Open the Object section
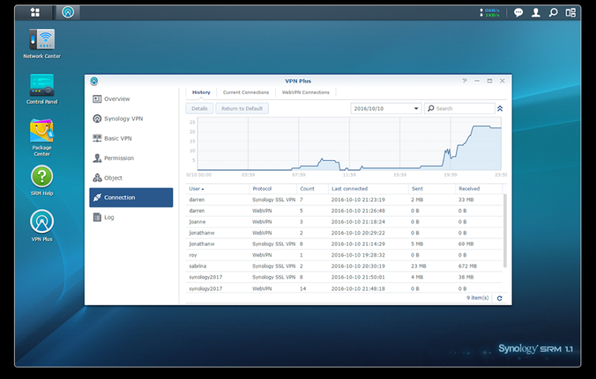 [132, 178]
